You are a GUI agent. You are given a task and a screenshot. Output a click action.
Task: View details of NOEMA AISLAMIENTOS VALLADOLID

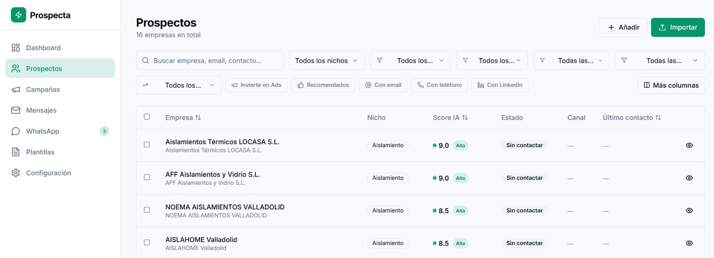coord(689,210)
